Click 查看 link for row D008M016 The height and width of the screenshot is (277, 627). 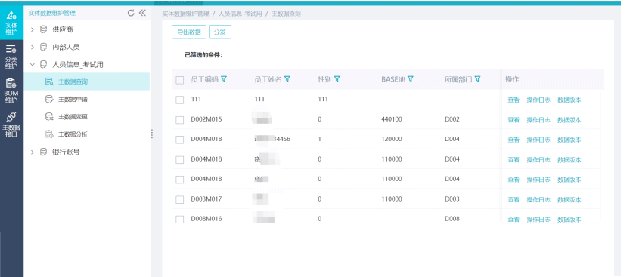[514, 219]
